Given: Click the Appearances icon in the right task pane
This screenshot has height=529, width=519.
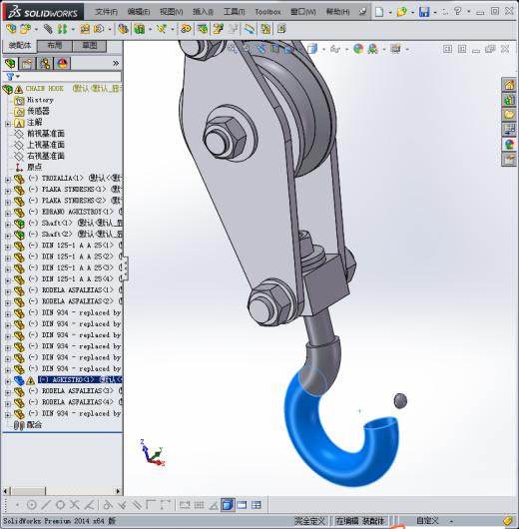Looking at the screenshot, I should 509,145.
